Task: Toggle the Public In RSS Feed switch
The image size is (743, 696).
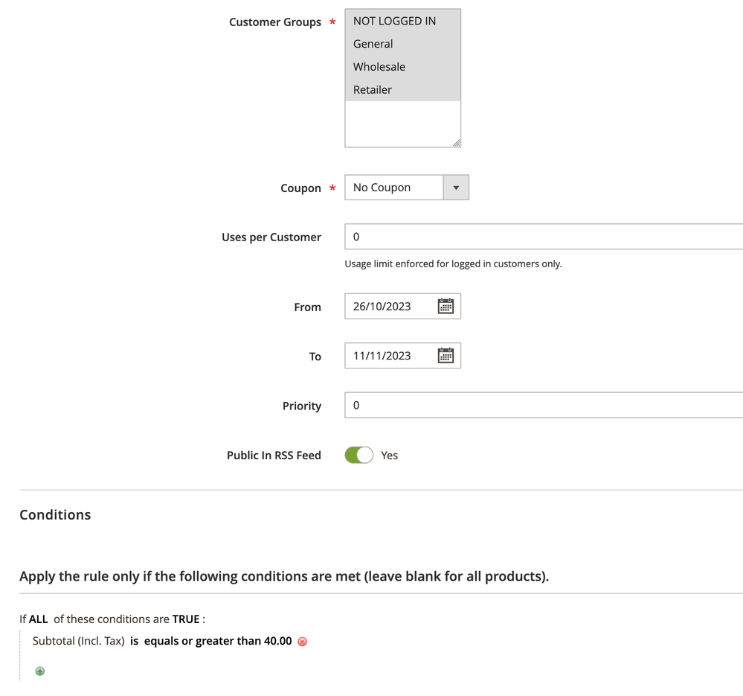Action: 358,455
